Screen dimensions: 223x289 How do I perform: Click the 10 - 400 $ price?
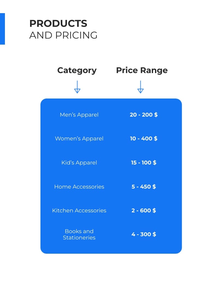coord(144,138)
